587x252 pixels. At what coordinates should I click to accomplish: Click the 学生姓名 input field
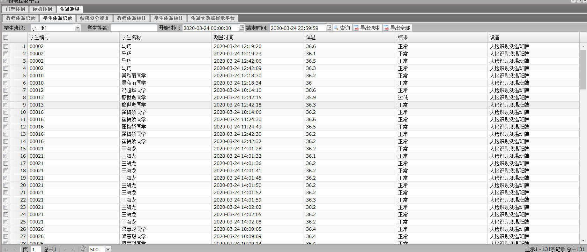(134, 28)
